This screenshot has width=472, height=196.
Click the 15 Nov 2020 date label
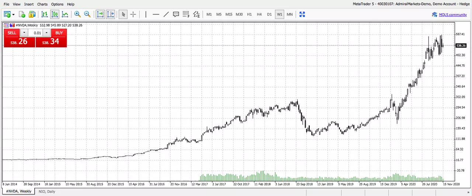452,184
